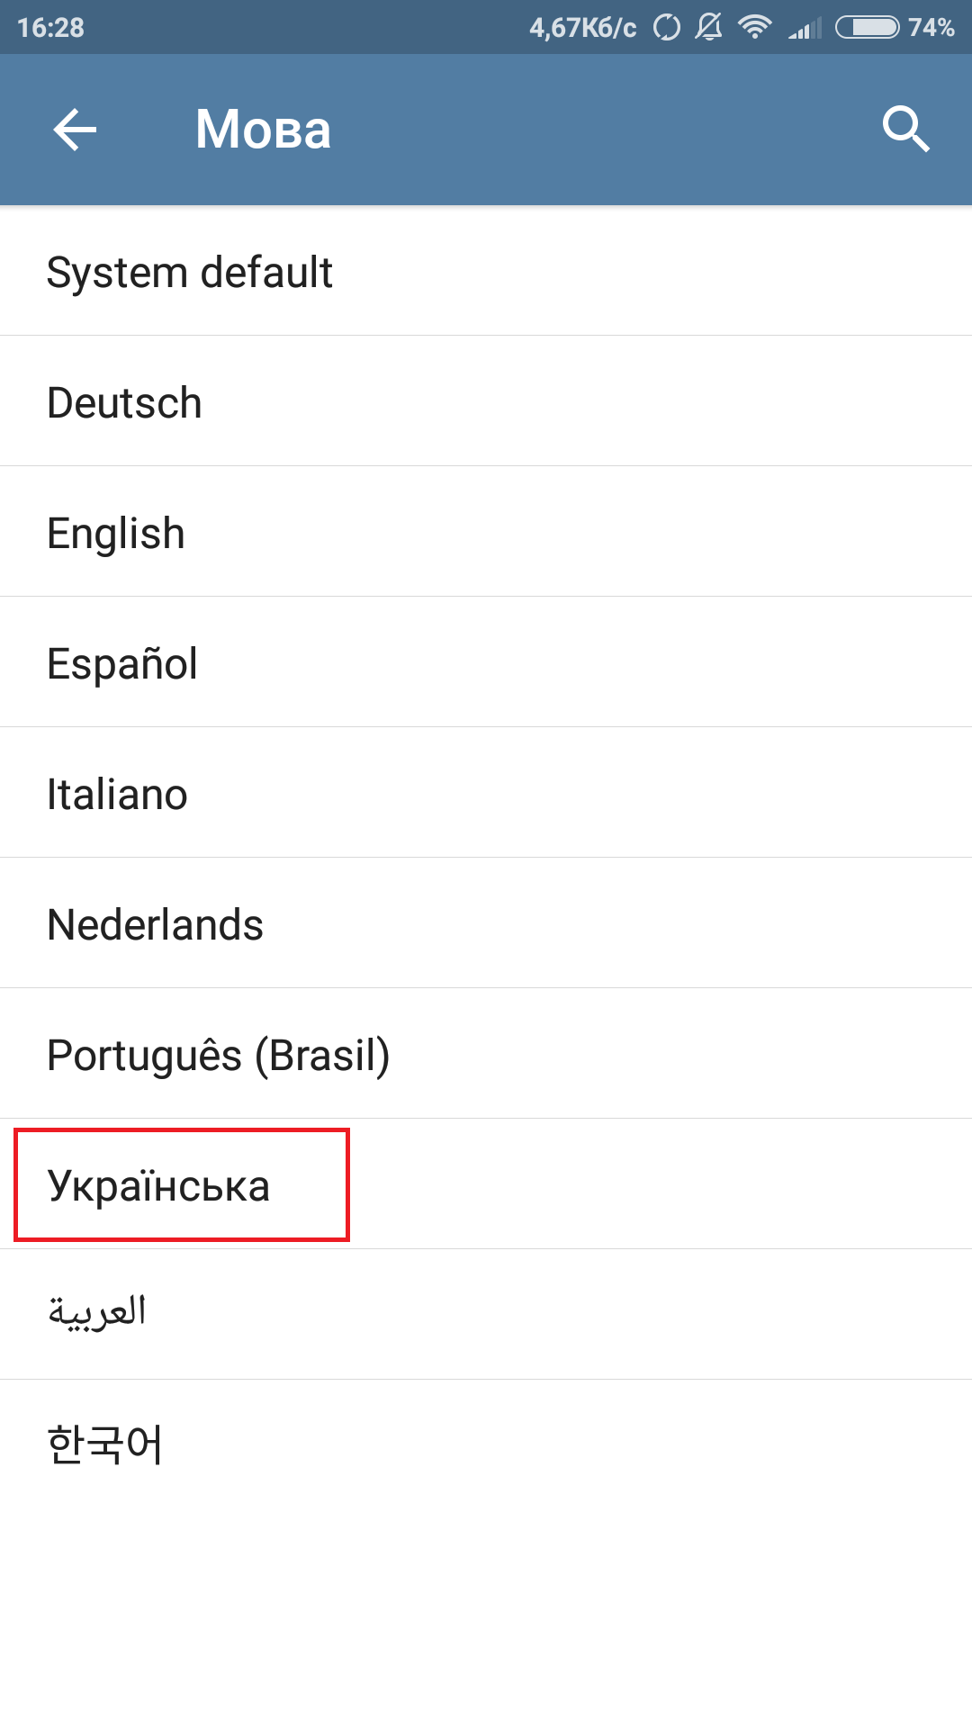Tap the 16:28 clock in status bar
972x1728 pixels.
click(50, 27)
